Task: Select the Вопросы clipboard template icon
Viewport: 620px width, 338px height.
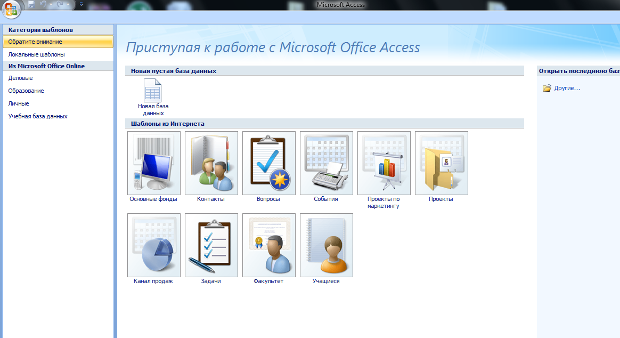Action: [269, 163]
